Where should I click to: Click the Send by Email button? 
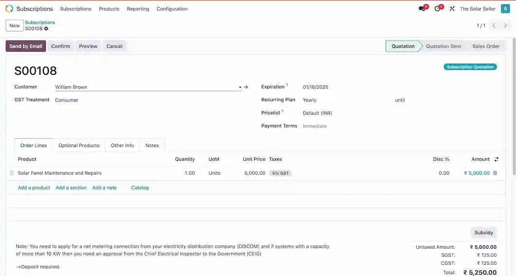[x=26, y=46]
